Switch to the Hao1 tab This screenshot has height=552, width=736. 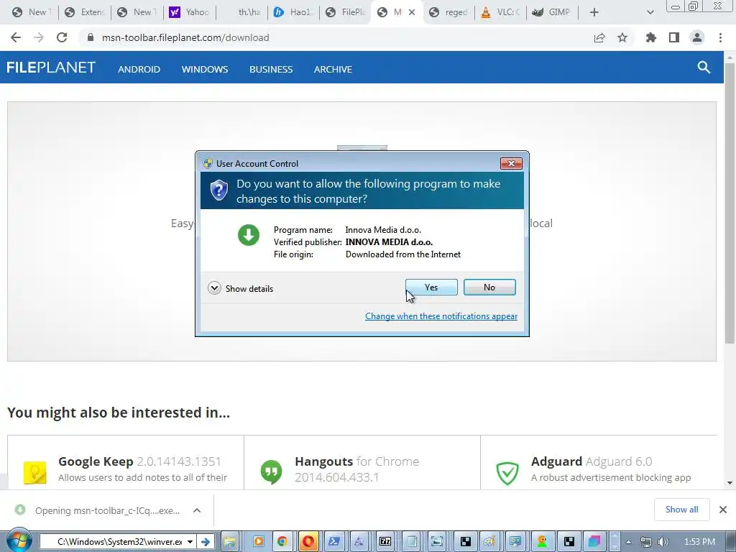293,12
